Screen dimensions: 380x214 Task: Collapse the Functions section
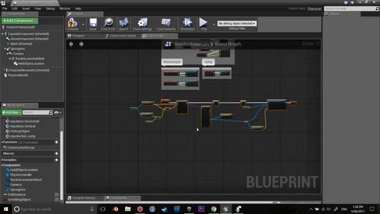[x=2, y=142]
